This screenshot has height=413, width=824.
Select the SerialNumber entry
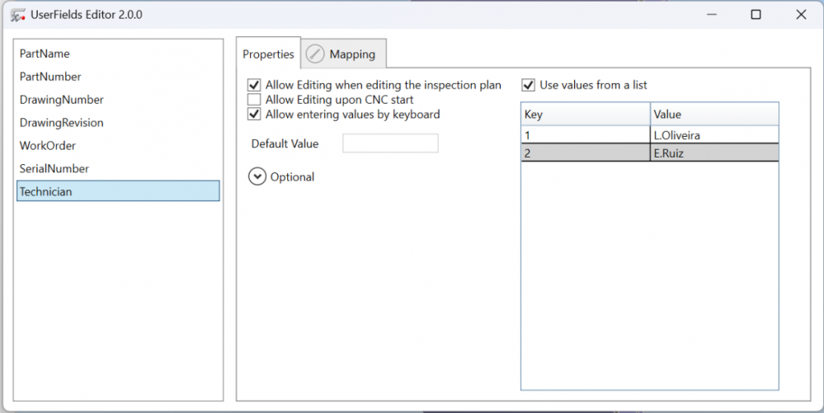coord(118,169)
